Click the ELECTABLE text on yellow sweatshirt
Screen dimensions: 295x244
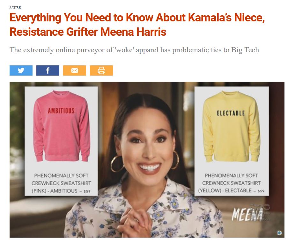tap(231, 113)
